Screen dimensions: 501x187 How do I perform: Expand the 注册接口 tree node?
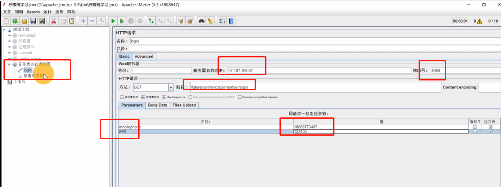(x=10, y=47)
